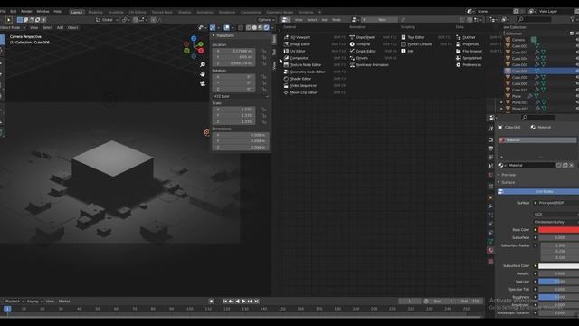Viewport: 579px width, 326px height.
Task: Open the Physics properties tab icon
Action: tap(490, 224)
